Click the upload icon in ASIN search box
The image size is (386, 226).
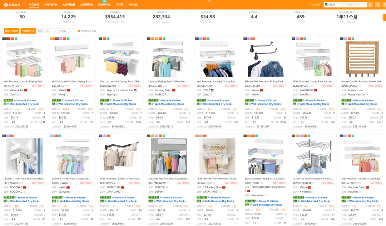tap(364, 5)
